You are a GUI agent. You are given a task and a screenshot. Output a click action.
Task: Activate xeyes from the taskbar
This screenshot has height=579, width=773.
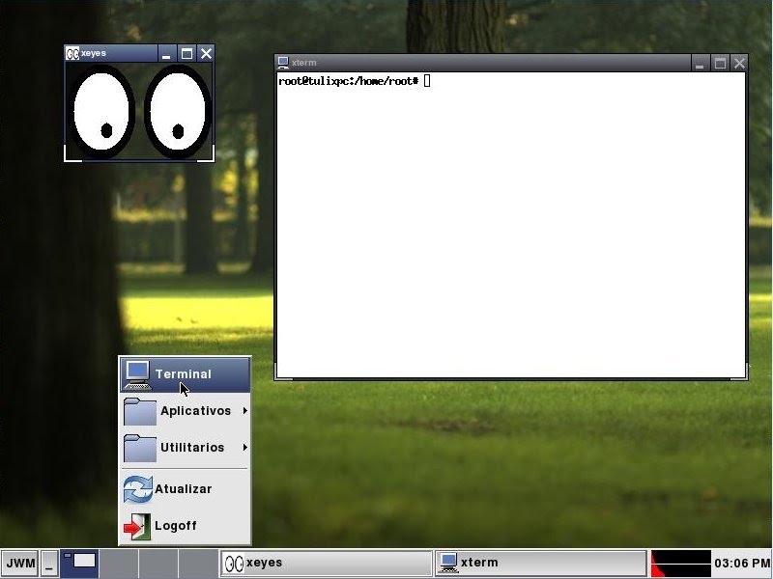point(326,564)
